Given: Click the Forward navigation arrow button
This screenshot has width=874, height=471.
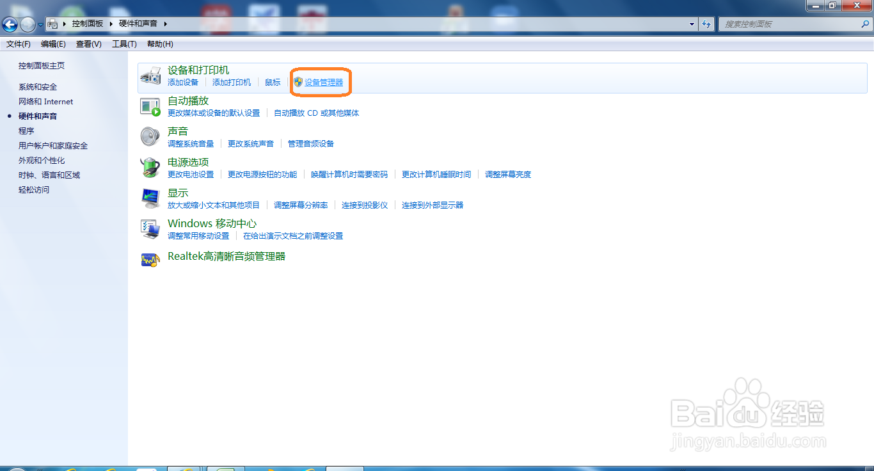Looking at the screenshot, I should (28, 24).
